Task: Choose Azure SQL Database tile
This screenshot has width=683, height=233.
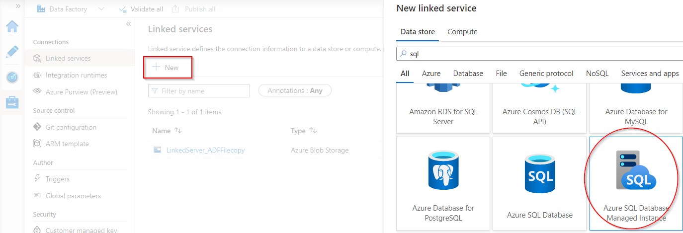Action: (539, 184)
